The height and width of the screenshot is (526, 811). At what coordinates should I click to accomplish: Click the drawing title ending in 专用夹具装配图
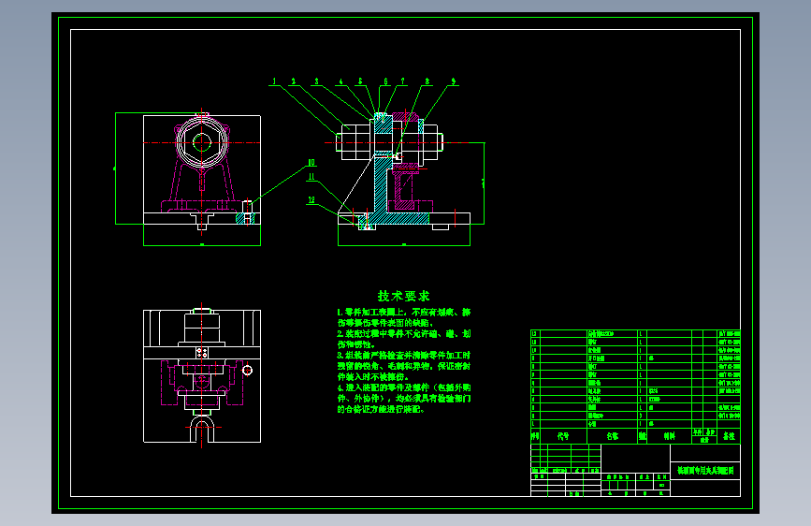(x=705, y=470)
